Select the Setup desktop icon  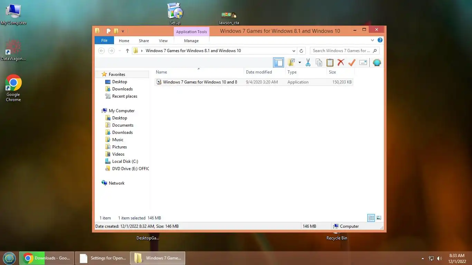(175, 14)
